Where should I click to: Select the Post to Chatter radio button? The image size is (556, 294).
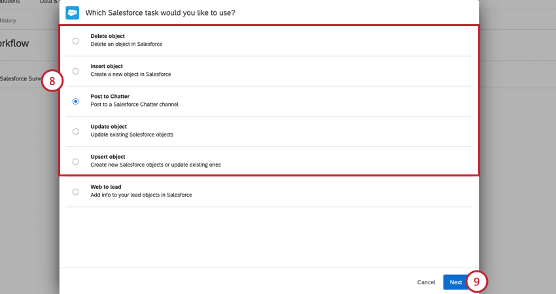point(76,101)
